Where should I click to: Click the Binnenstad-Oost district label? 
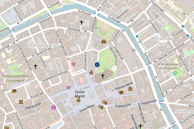pos(162,41)
